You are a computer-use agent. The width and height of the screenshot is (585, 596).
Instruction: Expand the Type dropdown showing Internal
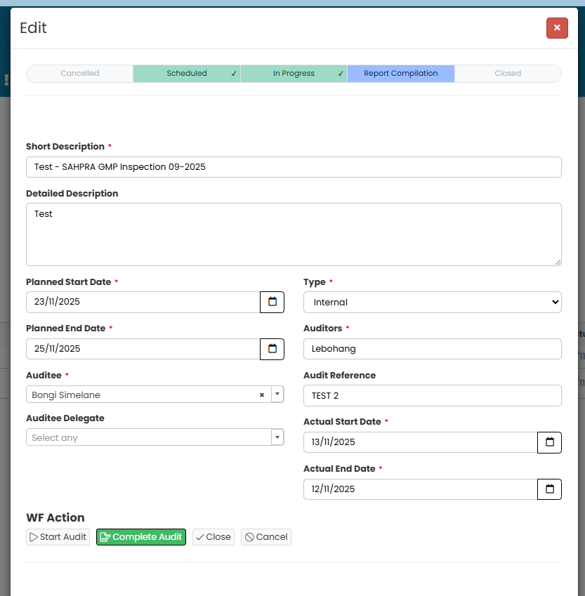432,302
